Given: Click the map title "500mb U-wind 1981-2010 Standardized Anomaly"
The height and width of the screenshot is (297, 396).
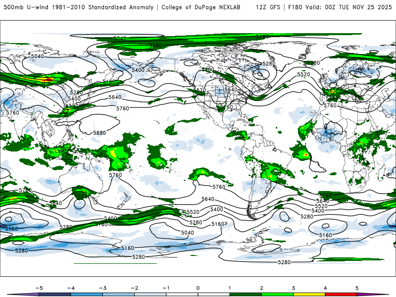Looking at the screenshot, I should tap(79, 7).
